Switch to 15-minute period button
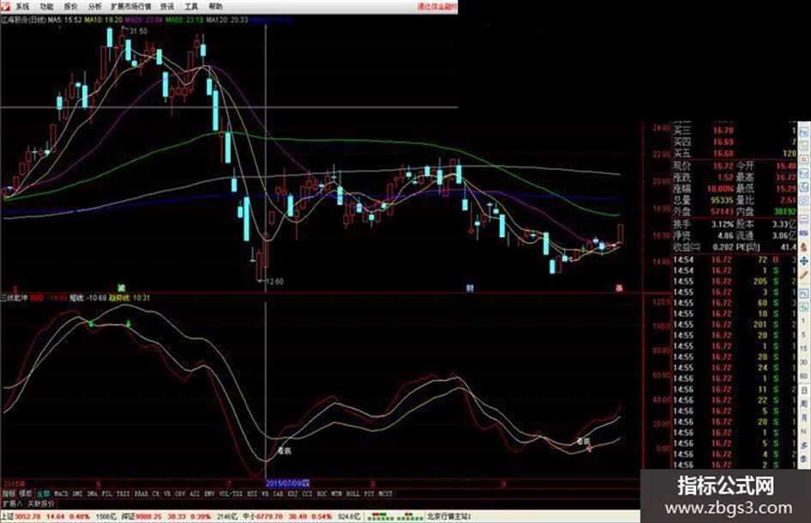811x523 pixels. tap(804, 349)
